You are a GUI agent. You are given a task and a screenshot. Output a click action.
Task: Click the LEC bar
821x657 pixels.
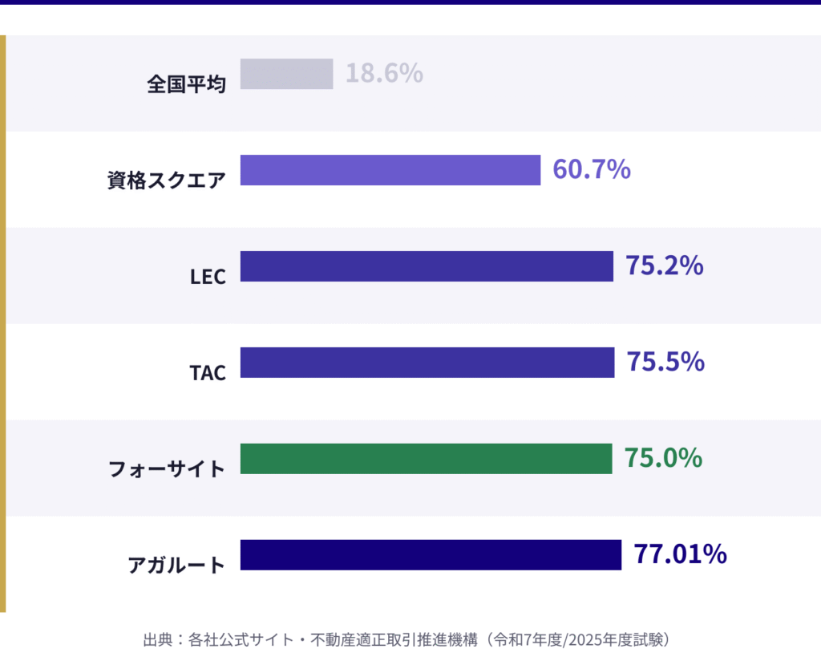coord(427,266)
